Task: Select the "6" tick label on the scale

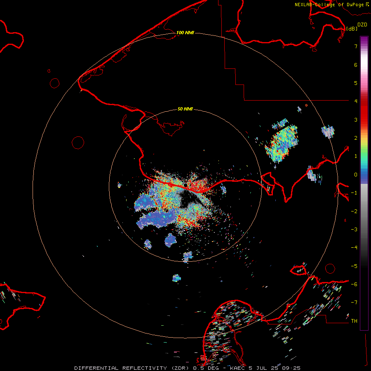Action: click(x=356, y=65)
